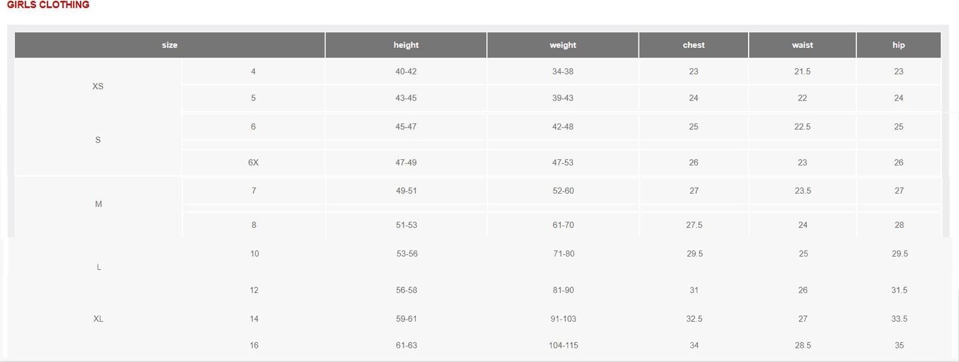This screenshot has height=362, width=959.
Task: Click the chest column header
Action: coord(693,45)
